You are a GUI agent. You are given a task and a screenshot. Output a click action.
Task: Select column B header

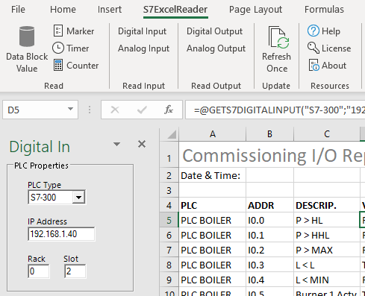[x=269, y=134]
